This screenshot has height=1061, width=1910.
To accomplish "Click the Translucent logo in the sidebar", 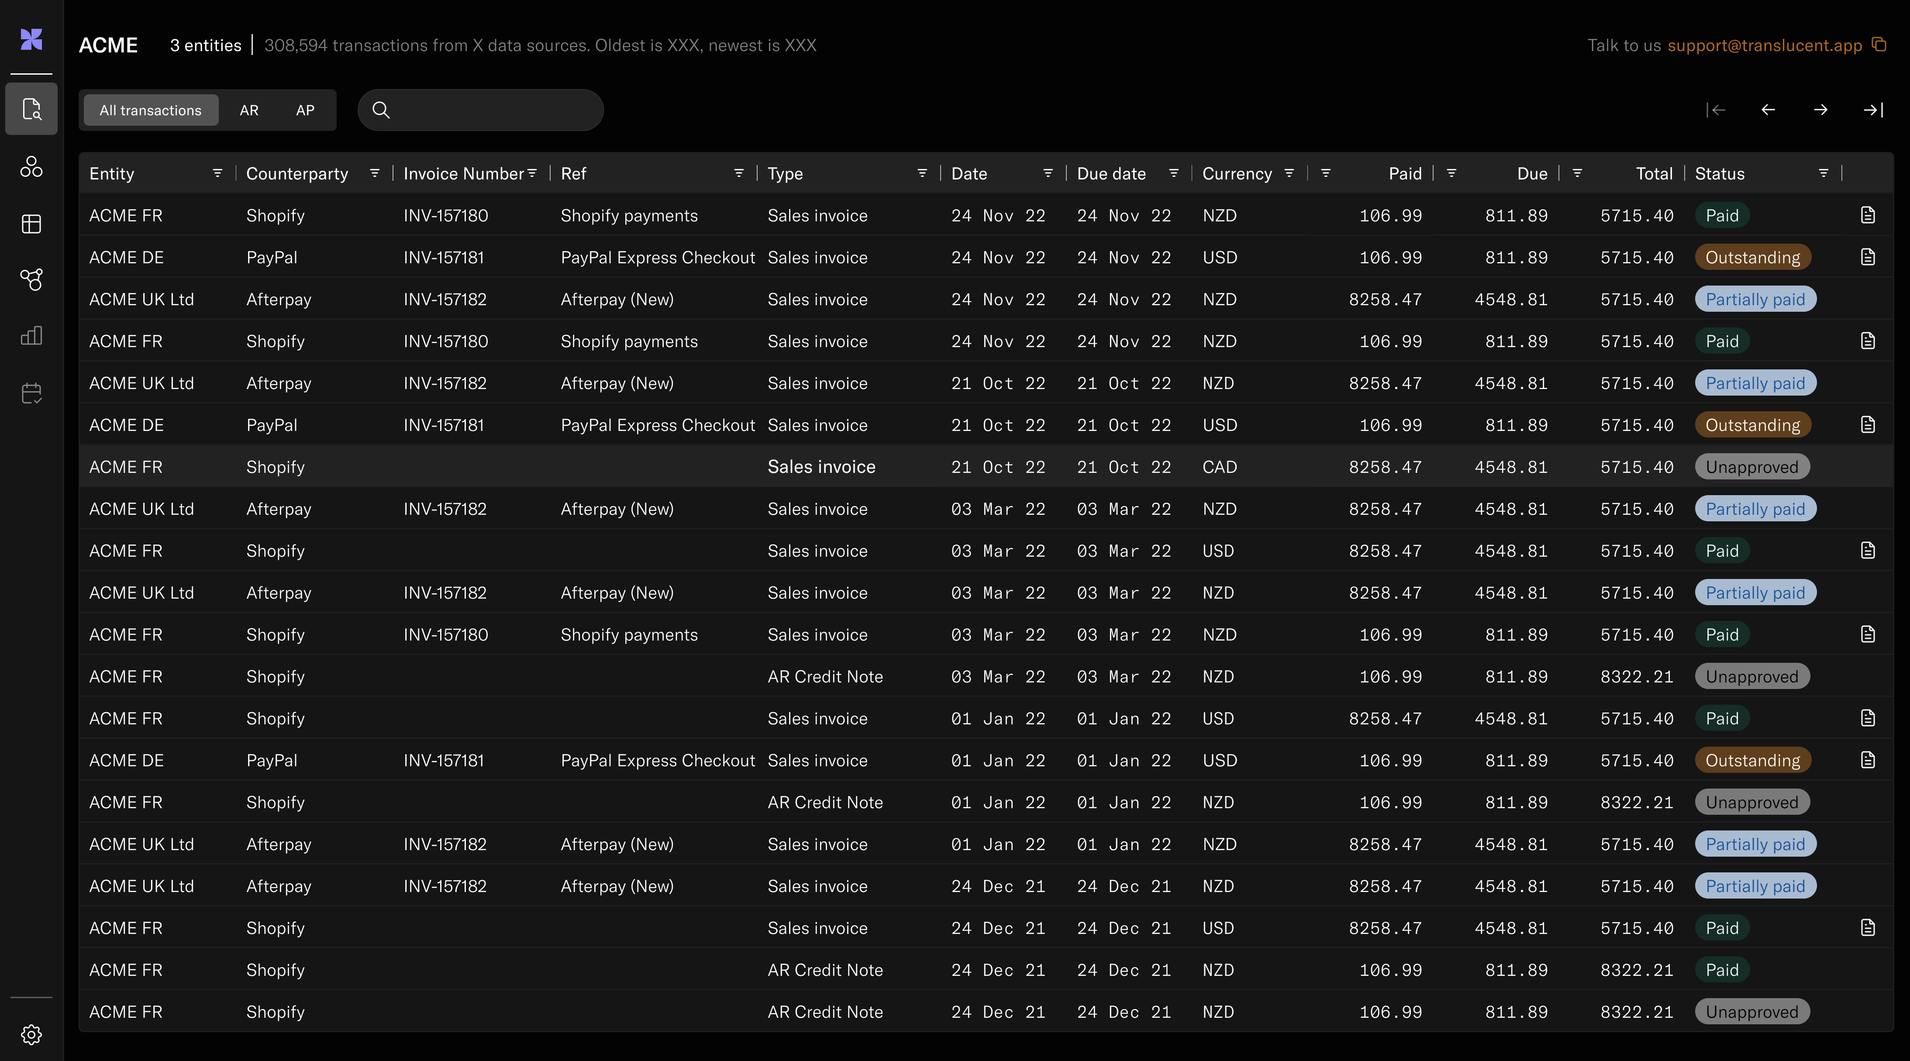I will coord(31,39).
